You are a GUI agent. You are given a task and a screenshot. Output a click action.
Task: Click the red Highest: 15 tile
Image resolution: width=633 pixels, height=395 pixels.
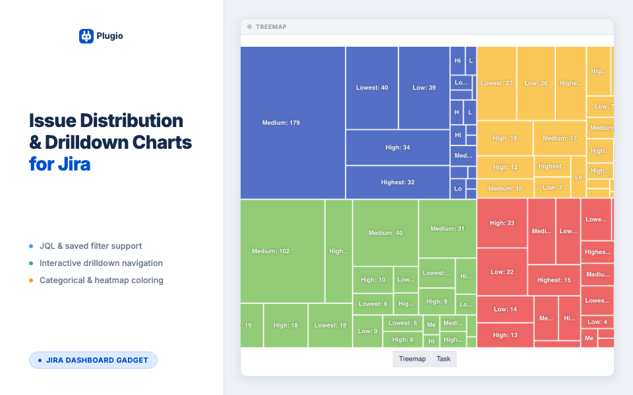[x=554, y=280]
